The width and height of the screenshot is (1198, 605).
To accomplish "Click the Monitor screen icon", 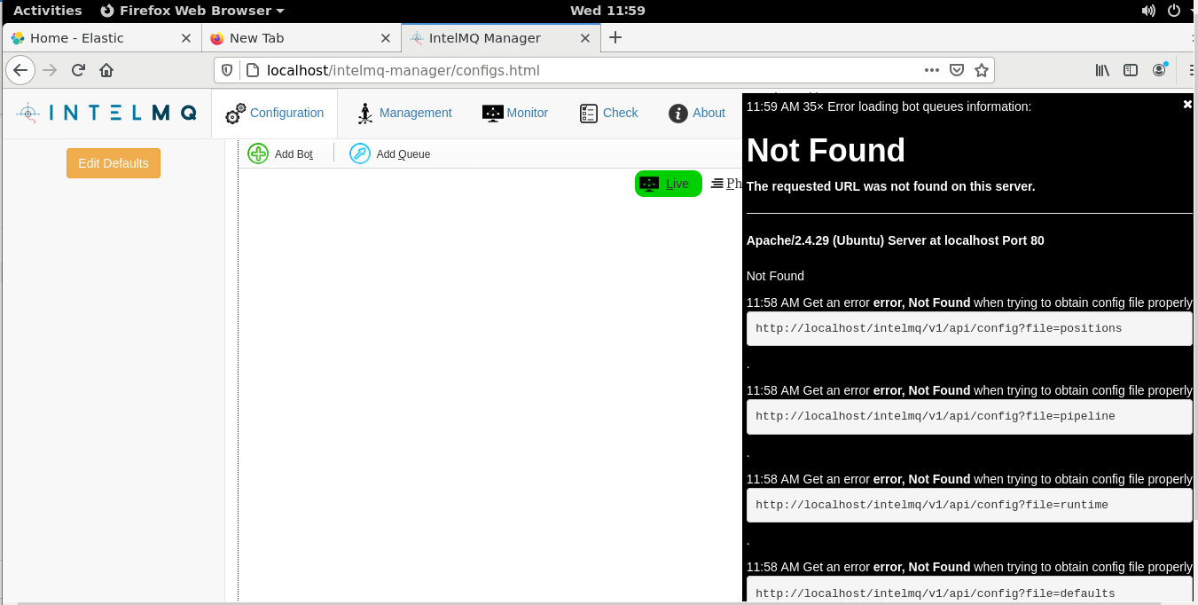I will 493,114.
